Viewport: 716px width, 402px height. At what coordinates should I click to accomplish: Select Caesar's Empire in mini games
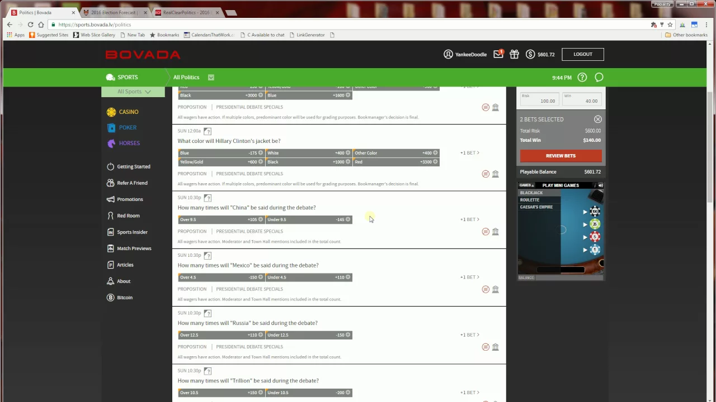[x=536, y=207]
